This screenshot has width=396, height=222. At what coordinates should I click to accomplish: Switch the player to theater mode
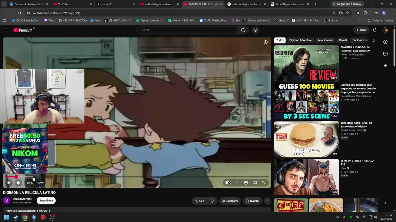pos(255,183)
